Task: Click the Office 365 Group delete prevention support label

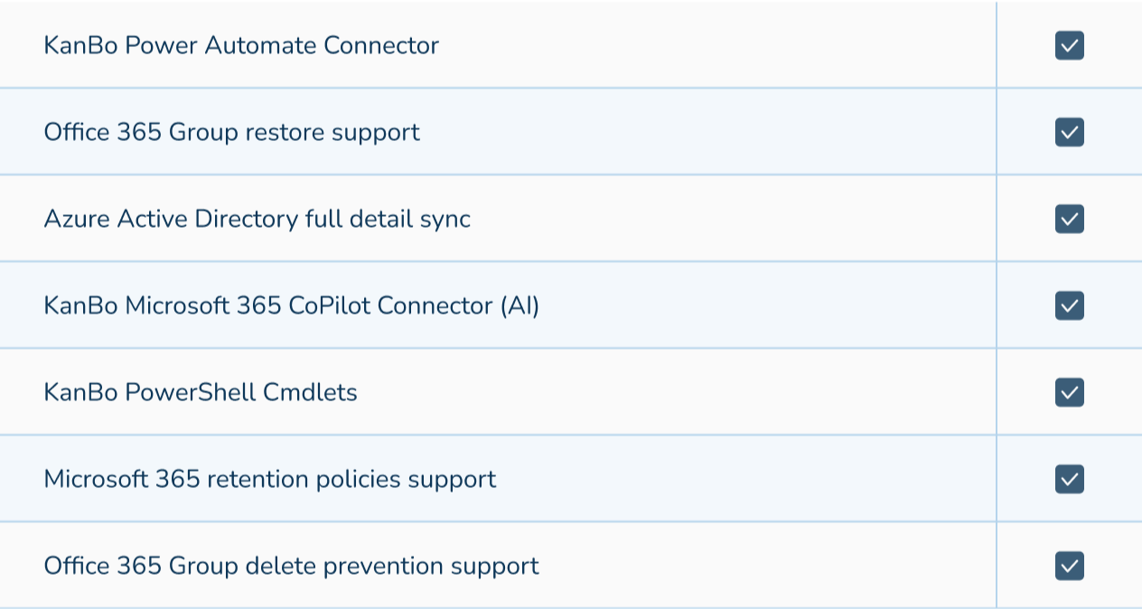Action: (x=291, y=566)
